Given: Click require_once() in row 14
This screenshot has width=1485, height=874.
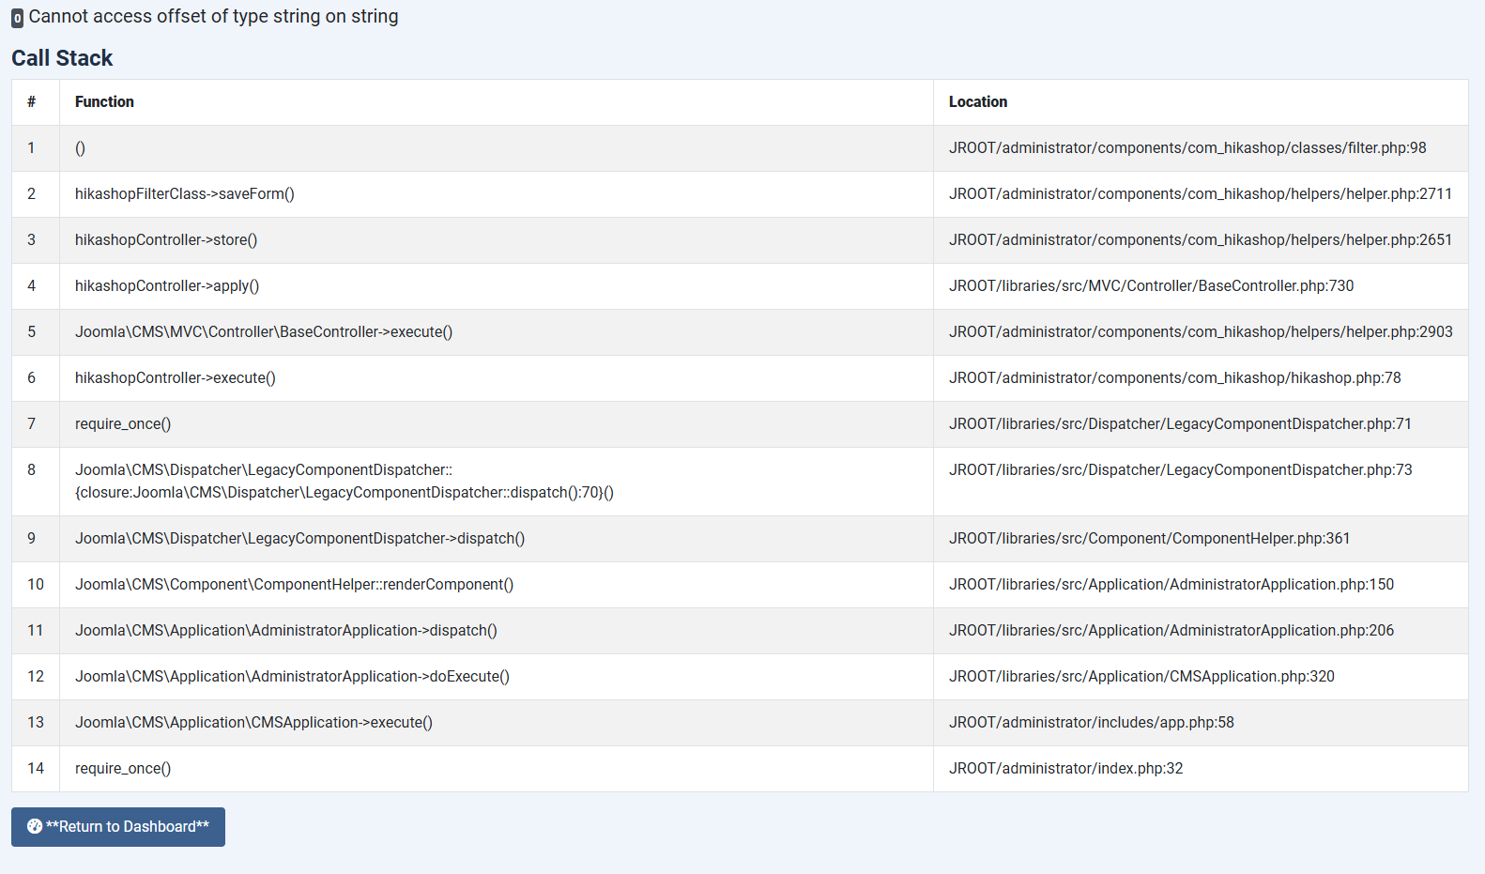Looking at the screenshot, I should tap(123, 769).
